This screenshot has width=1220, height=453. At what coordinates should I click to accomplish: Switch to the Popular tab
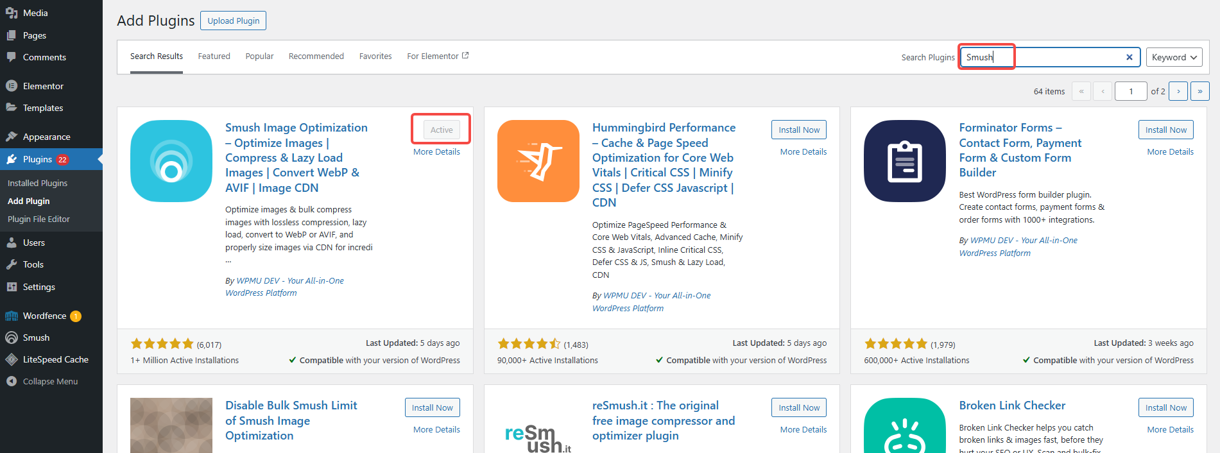pos(259,56)
